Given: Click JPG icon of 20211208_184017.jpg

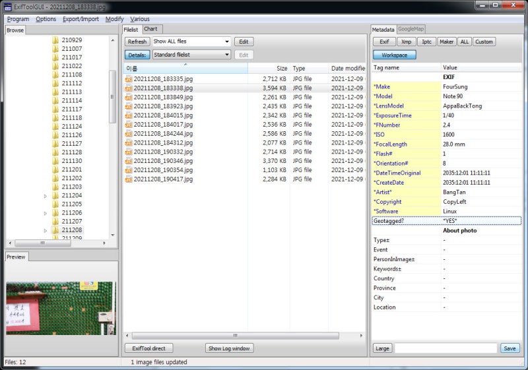Looking at the screenshot, I should pyautogui.click(x=129, y=125).
